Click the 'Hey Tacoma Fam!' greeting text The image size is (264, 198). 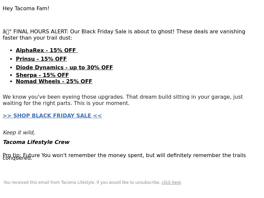point(26,9)
